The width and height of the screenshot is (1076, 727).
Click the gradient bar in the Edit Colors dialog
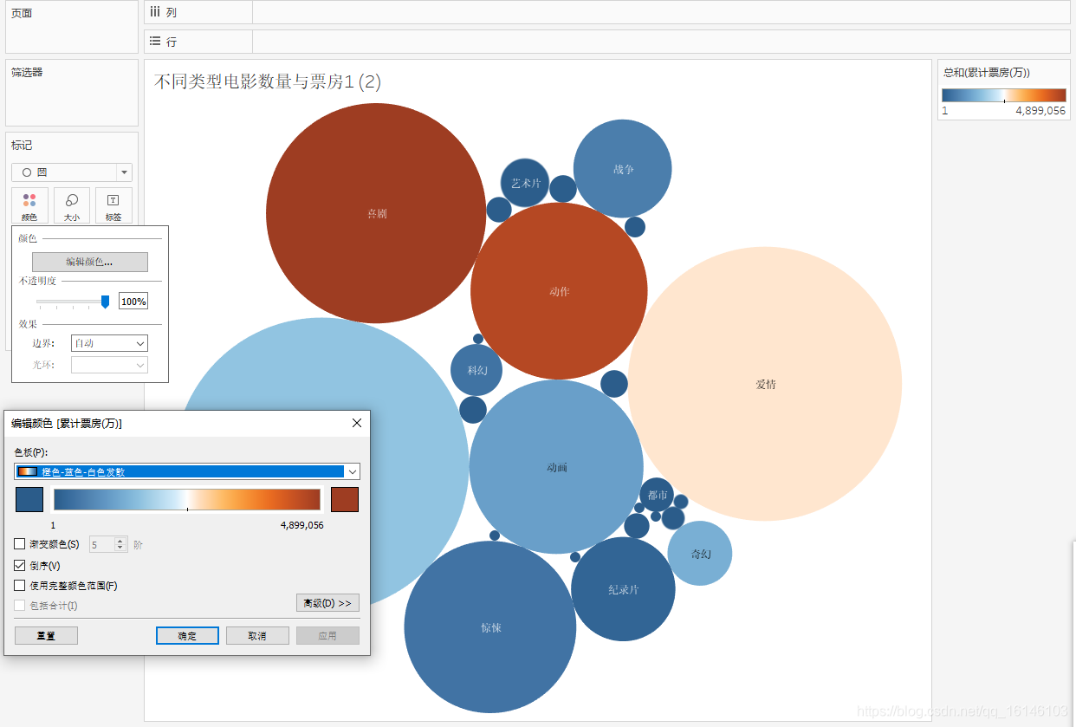tap(187, 500)
